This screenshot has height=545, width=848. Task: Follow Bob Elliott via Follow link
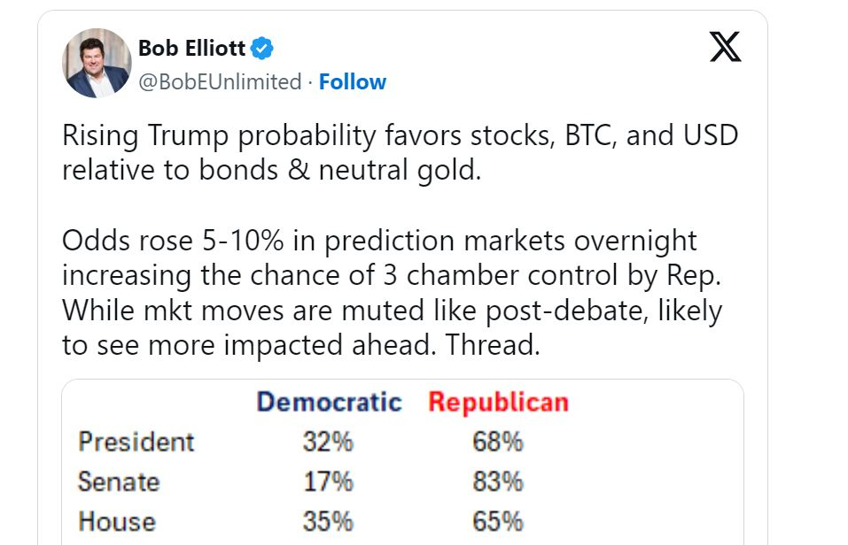(353, 82)
